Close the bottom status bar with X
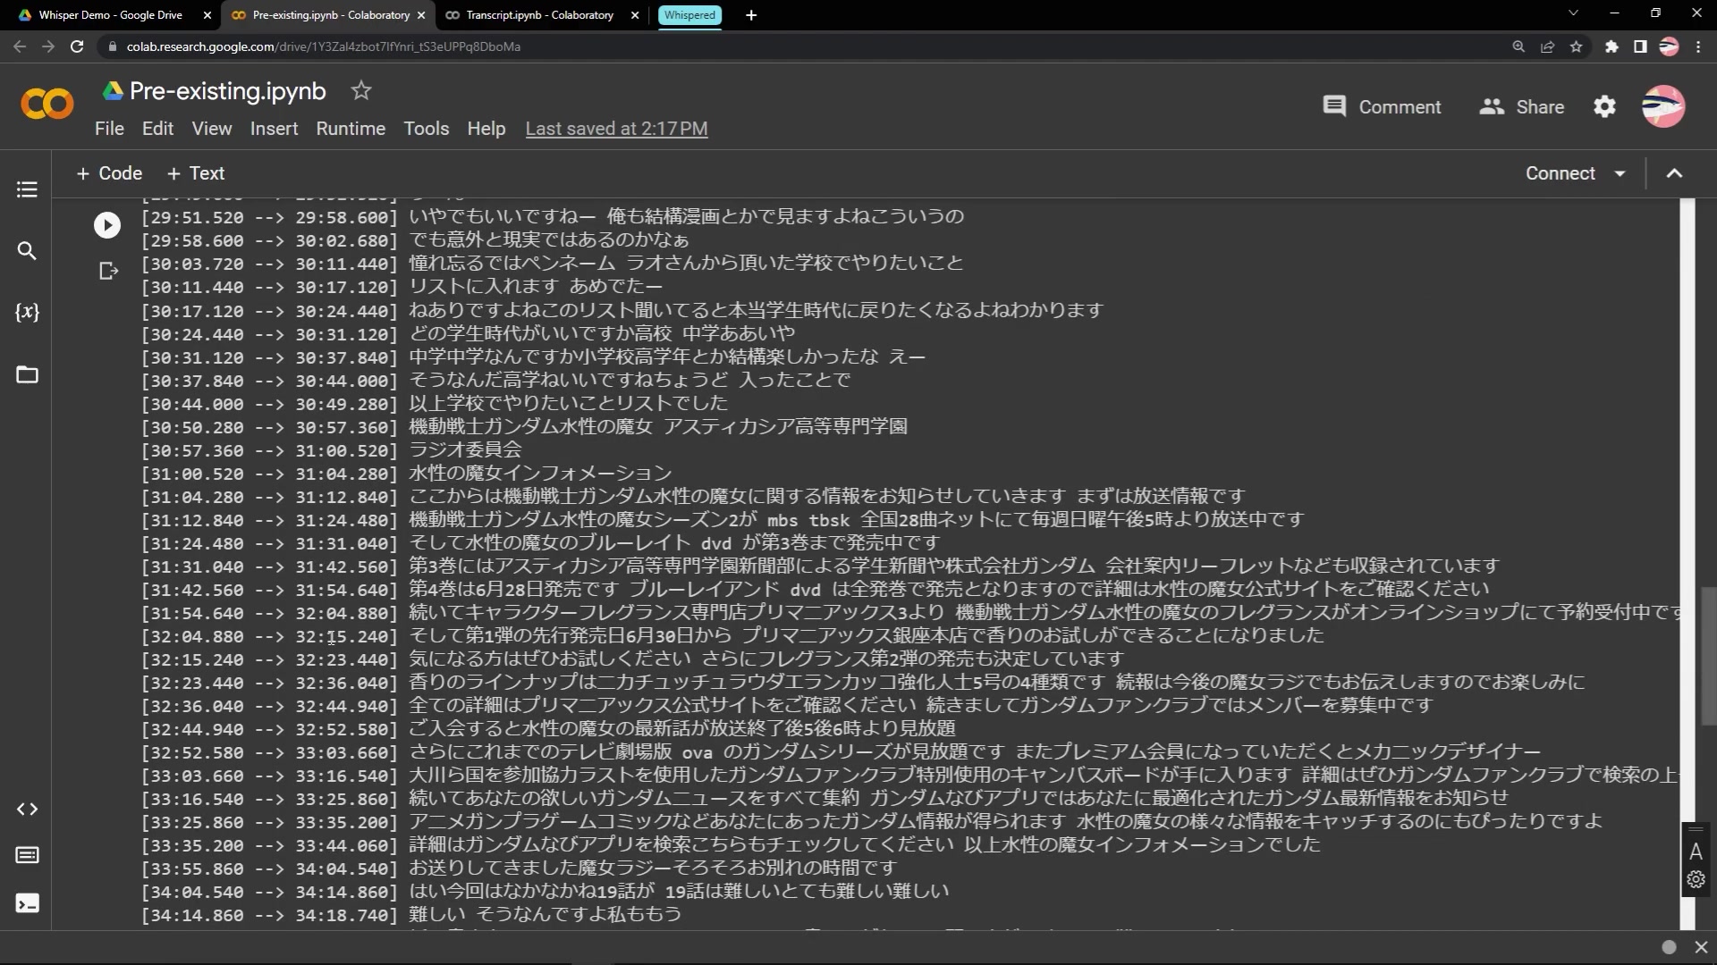 (1701, 947)
